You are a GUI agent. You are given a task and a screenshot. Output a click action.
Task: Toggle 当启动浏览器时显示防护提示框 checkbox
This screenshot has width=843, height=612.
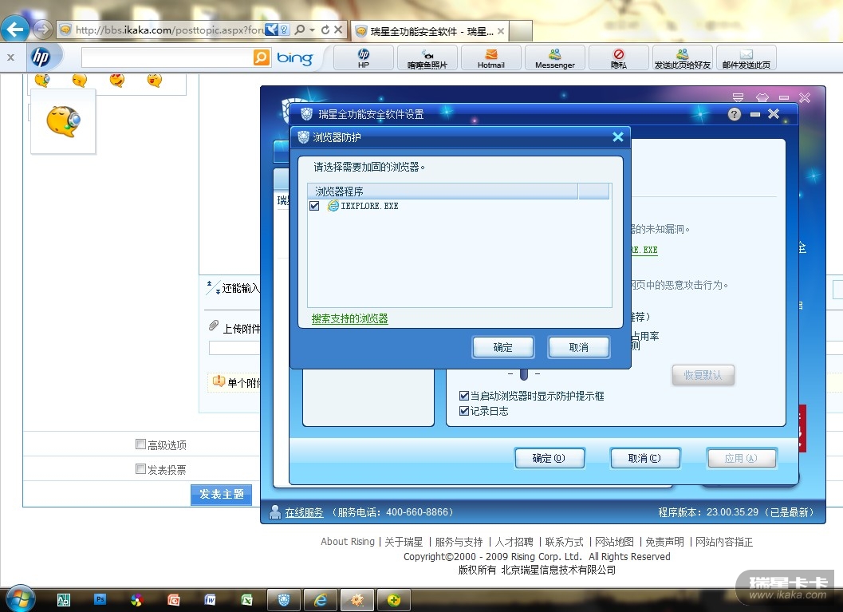click(x=464, y=396)
